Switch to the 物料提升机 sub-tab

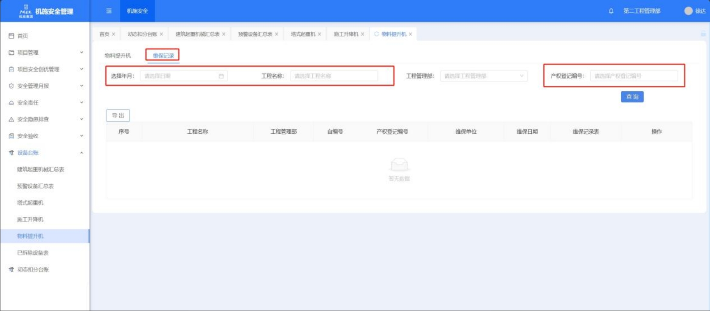pyautogui.click(x=118, y=56)
